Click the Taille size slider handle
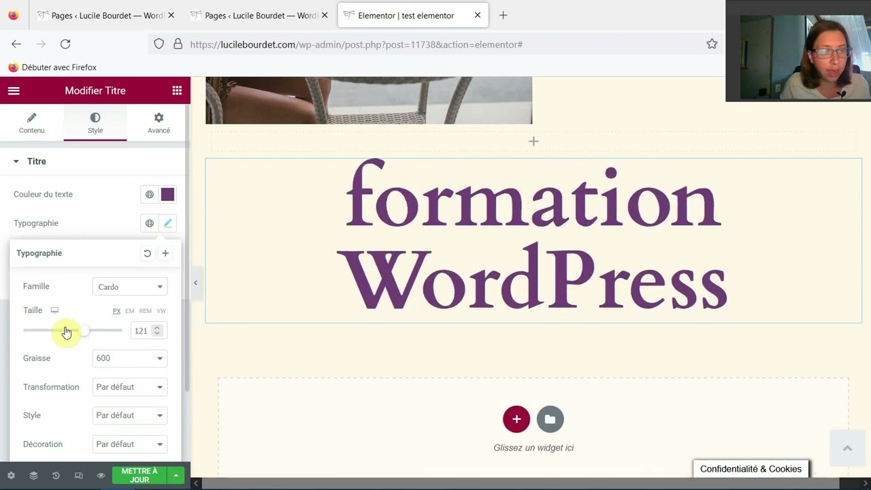The image size is (871, 490). [84, 331]
